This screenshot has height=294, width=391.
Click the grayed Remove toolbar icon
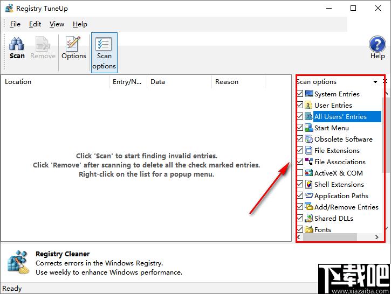click(43, 44)
